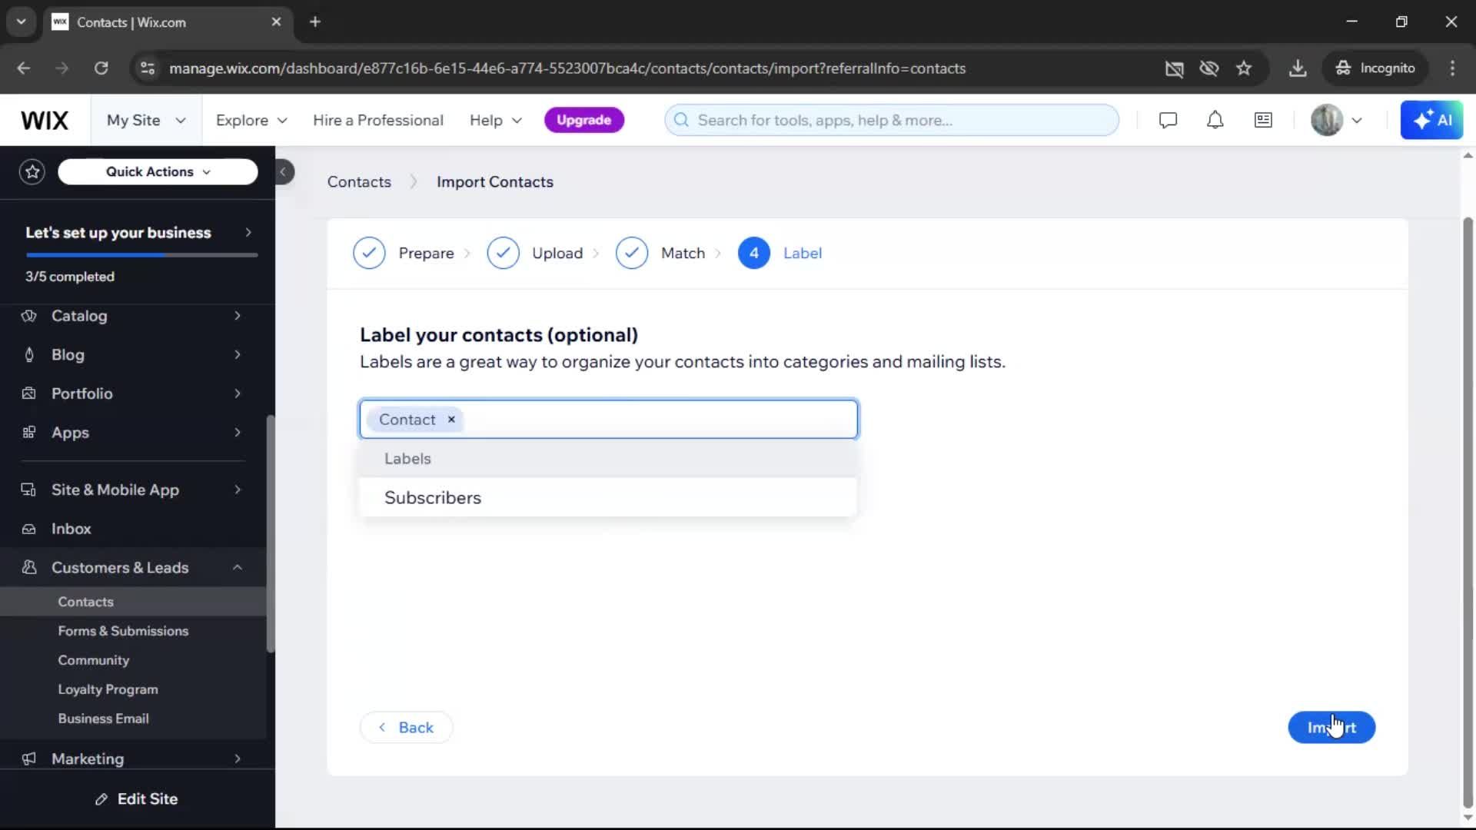
Task: Close the Contacts | Wix.com tab
Action: [x=276, y=22]
